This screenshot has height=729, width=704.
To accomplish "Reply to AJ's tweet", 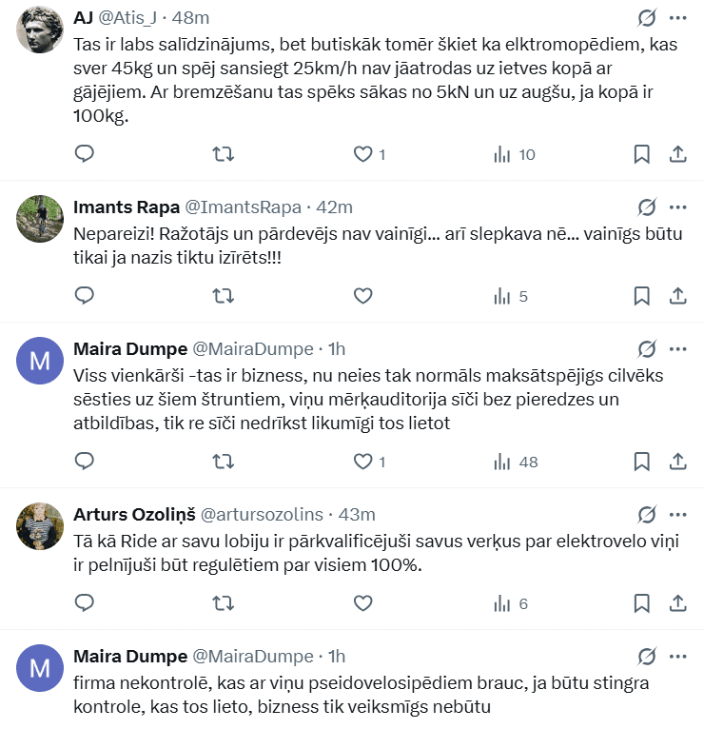I will pyautogui.click(x=85, y=154).
